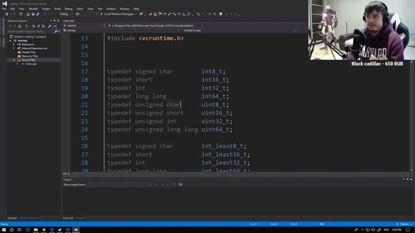Image resolution: width=415 pixels, height=233 pixels.
Task: Collapse the webring project node
Action: (10, 41)
